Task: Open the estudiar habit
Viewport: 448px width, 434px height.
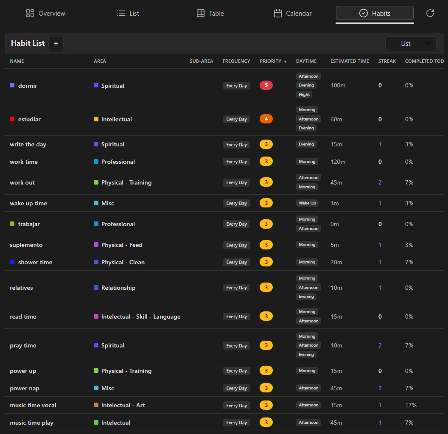Action: 29,119
